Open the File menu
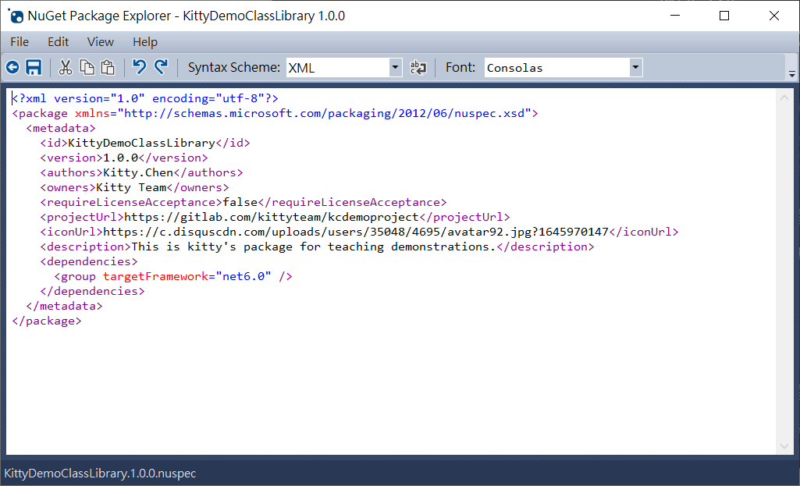 [x=20, y=42]
